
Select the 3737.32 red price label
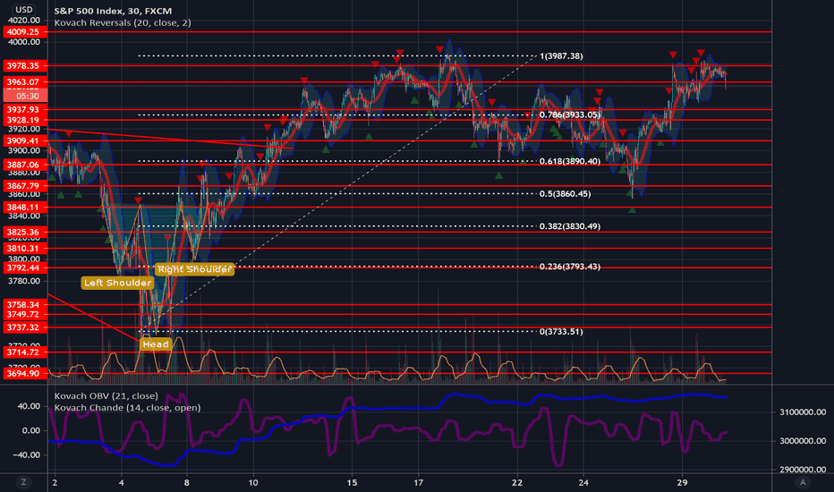(x=25, y=327)
